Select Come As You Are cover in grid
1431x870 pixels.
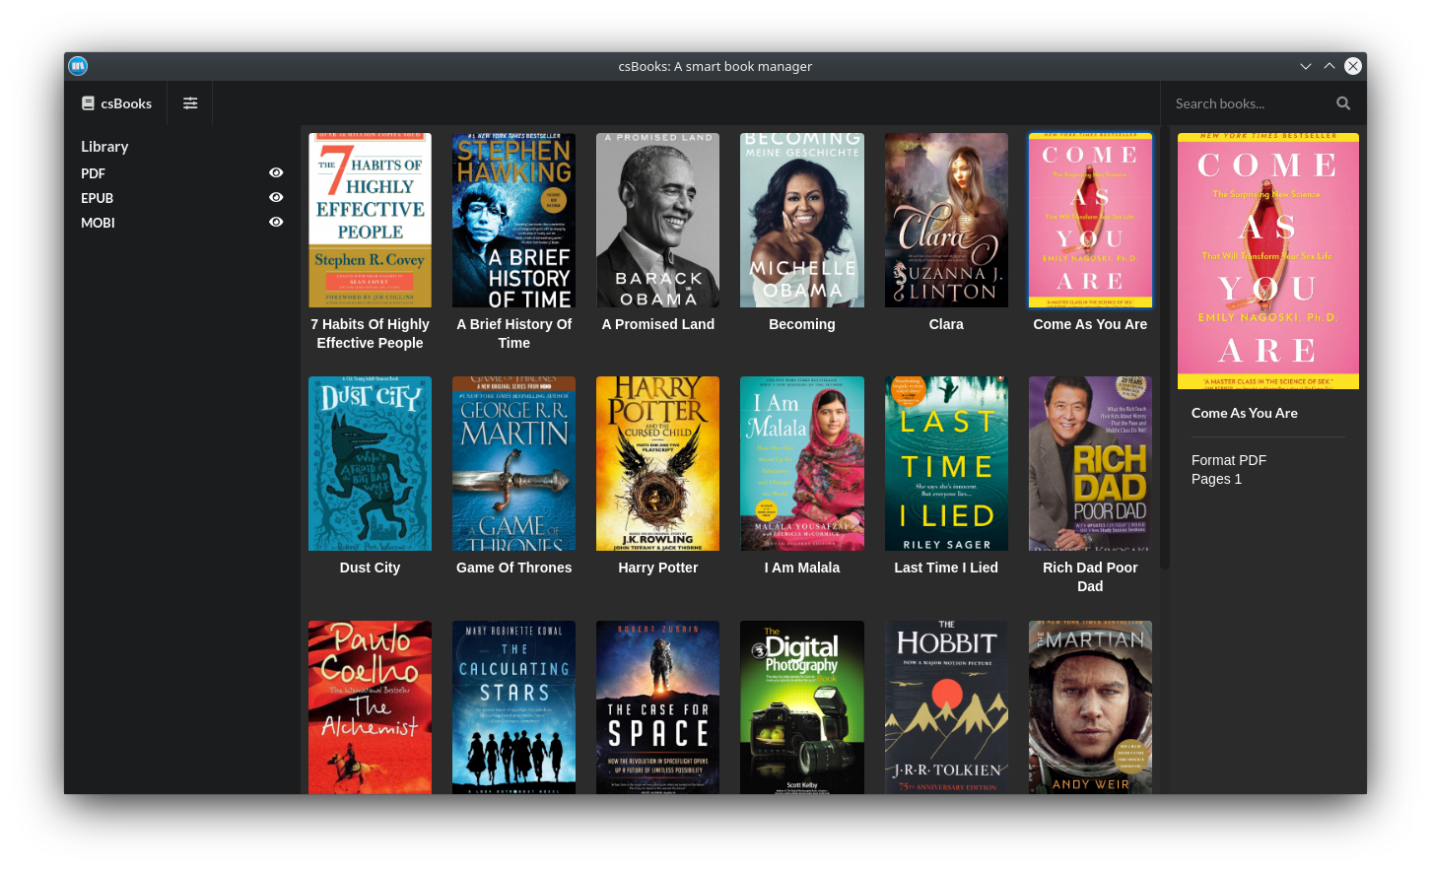(1090, 220)
